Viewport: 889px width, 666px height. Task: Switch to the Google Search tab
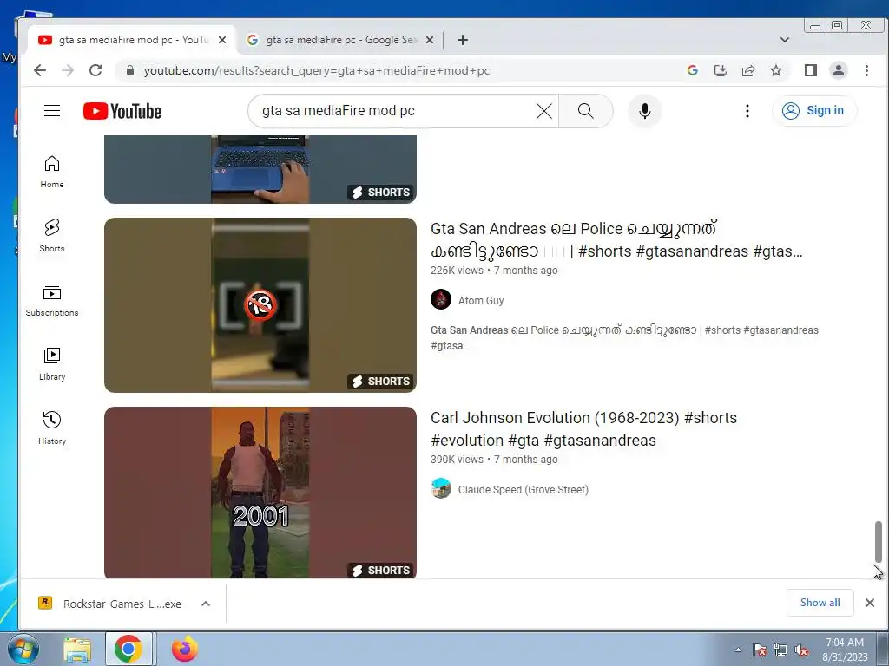(340, 40)
